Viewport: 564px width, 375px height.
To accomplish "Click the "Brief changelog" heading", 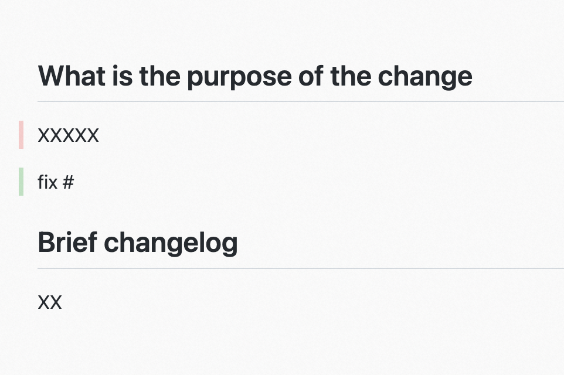I will [x=138, y=243].
